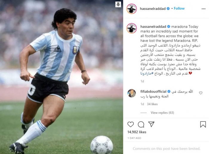
Task: Open hassanelraddad avatar beside caption
Action: click(x=132, y=28)
